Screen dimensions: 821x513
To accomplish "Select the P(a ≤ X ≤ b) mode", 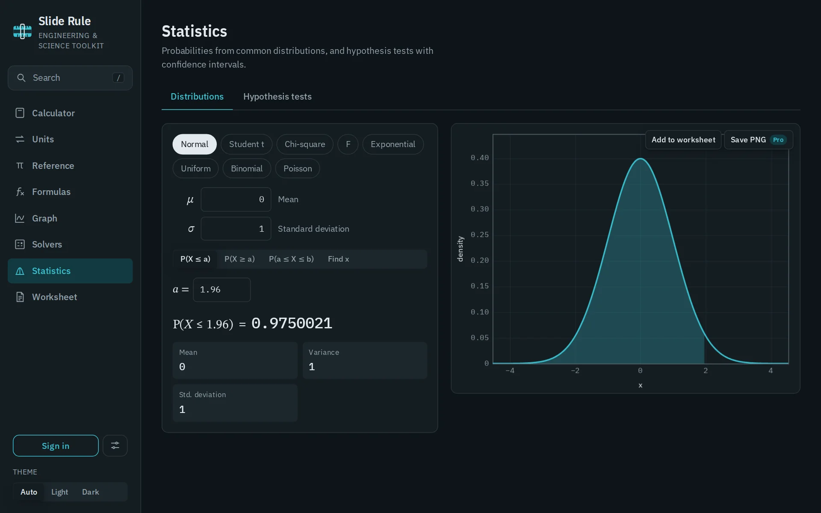I will [x=291, y=259].
